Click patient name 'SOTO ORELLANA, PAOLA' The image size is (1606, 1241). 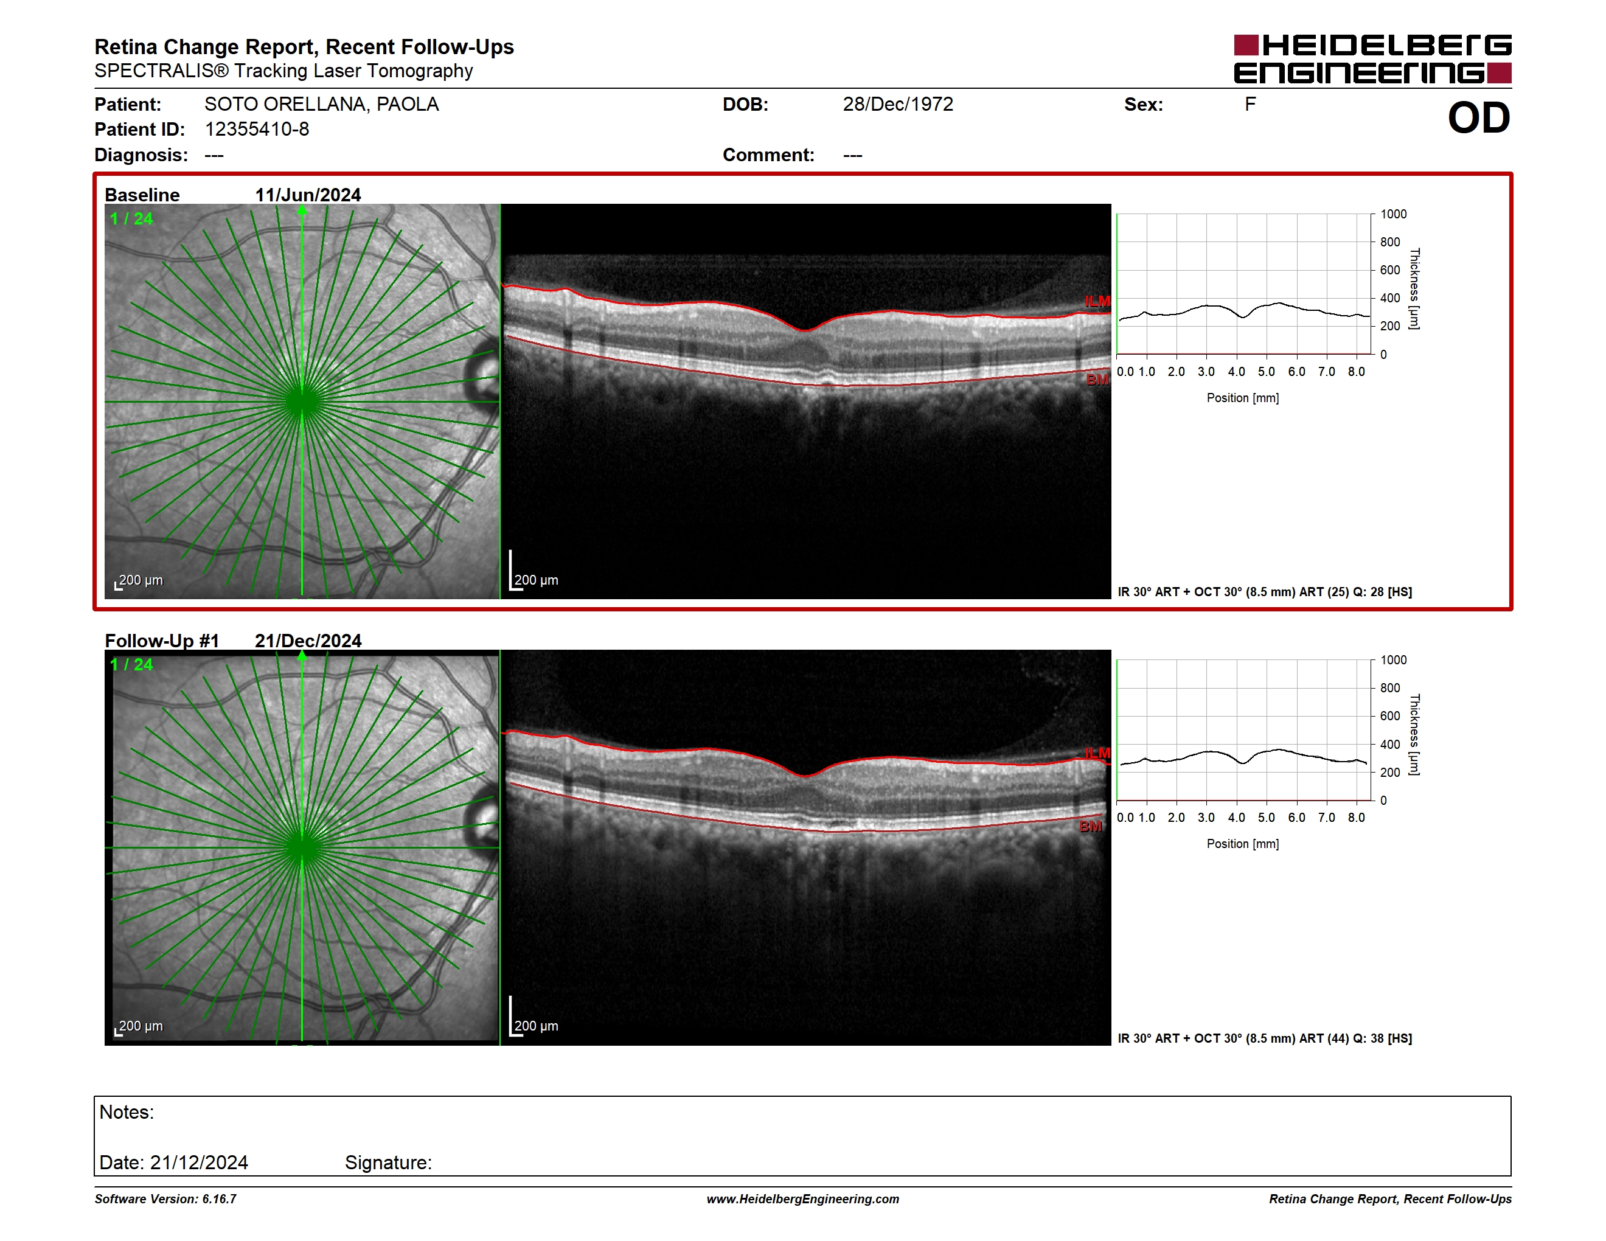click(x=321, y=105)
